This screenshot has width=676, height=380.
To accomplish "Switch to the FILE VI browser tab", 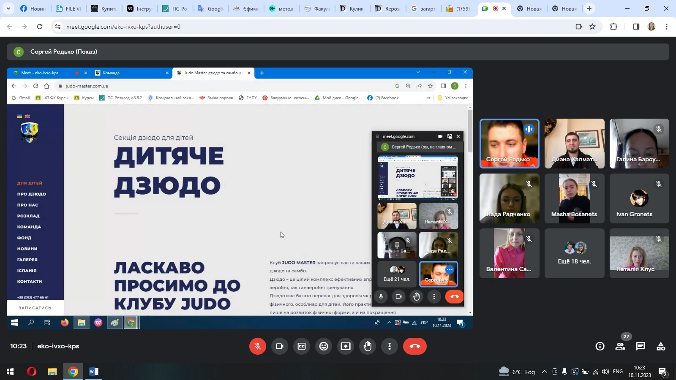I will click(68, 8).
